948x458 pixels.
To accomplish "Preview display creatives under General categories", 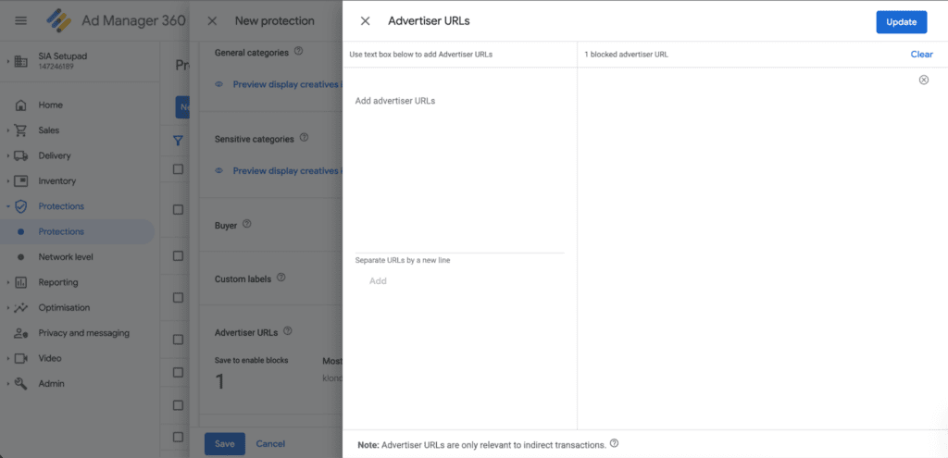I will (x=287, y=84).
